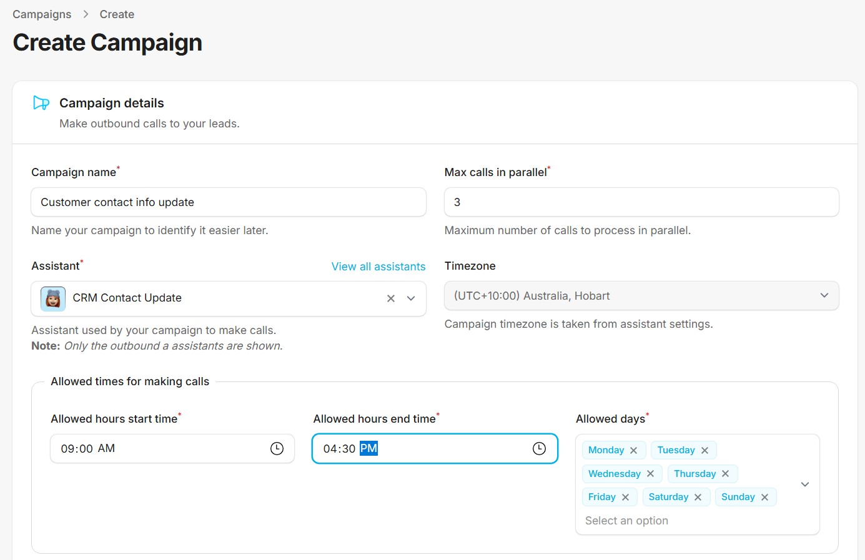This screenshot has height=560, width=865.
Task: Click the CRM Contact Update avatar thumbnail
Action: tap(53, 298)
